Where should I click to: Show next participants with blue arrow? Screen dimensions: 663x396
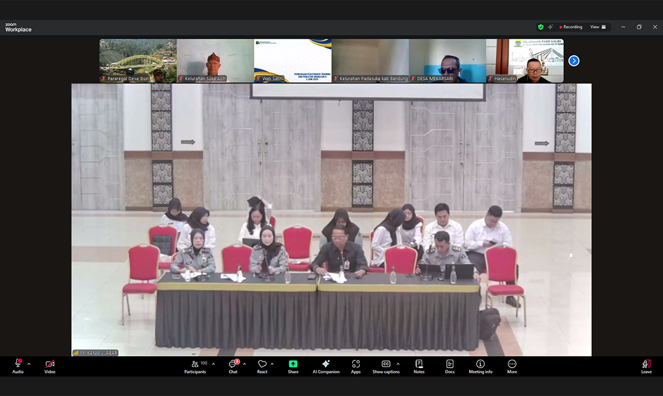tap(574, 61)
